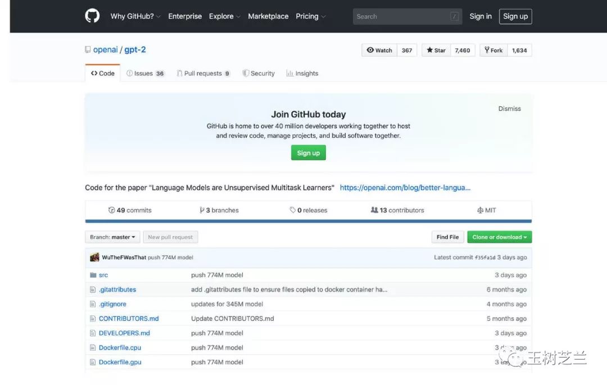Image resolution: width=607 pixels, height=385 pixels.
Task: Fork the gpt-2 repository
Action: [x=493, y=50]
